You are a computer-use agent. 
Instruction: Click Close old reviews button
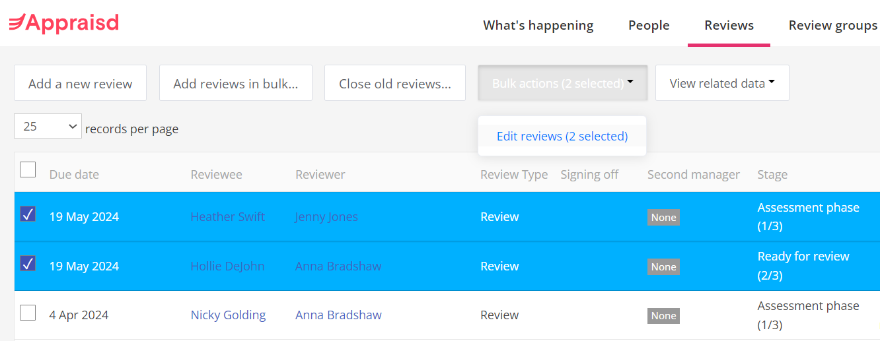point(395,83)
